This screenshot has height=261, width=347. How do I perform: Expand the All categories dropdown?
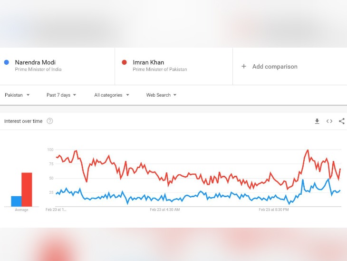pos(112,95)
